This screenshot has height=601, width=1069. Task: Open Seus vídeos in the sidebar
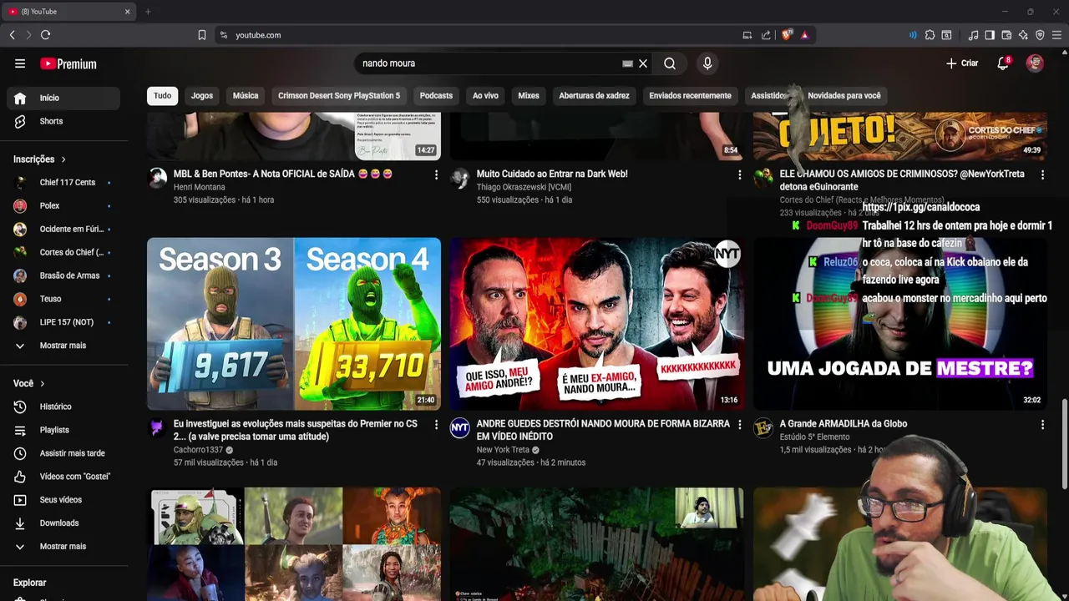coord(63,500)
